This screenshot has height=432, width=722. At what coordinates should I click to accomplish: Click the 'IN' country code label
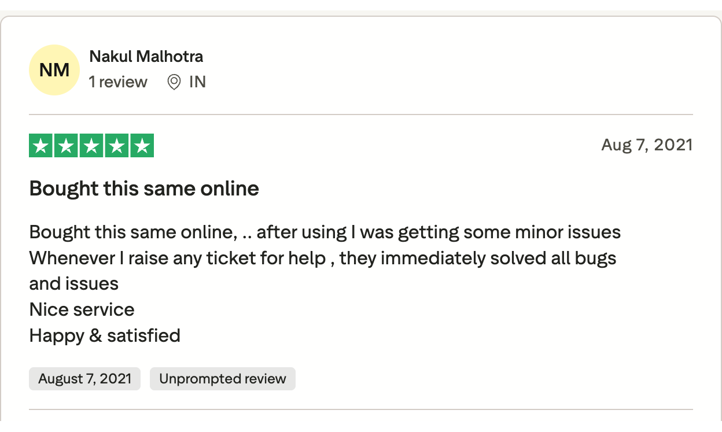[x=197, y=82]
